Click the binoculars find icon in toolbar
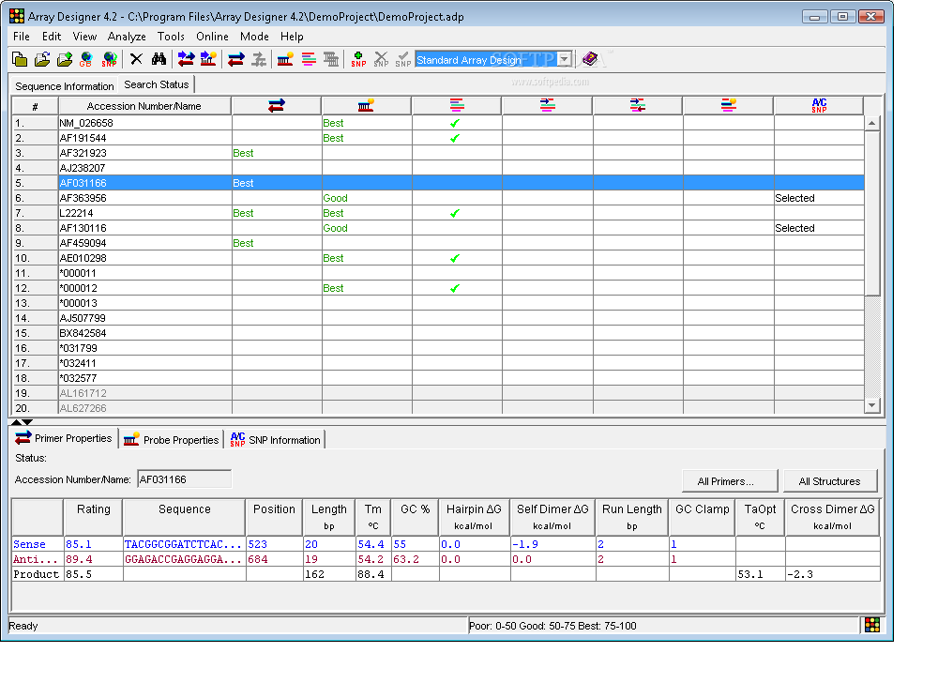The width and height of the screenshot is (938, 683). 159,59
